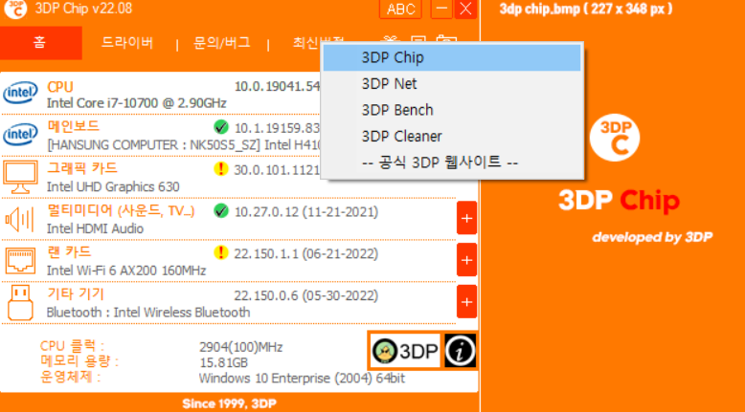
Task: Click the 기타 기기 heading link
Action: click(x=75, y=294)
